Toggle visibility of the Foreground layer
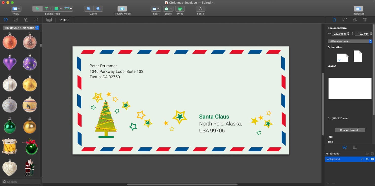The height and width of the screenshot is (186, 375). pos(367,153)
